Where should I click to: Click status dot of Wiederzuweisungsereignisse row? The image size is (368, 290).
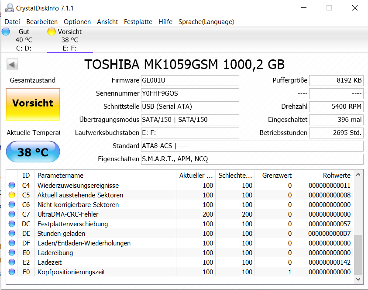pyautogui.click(x=12, y=185)
